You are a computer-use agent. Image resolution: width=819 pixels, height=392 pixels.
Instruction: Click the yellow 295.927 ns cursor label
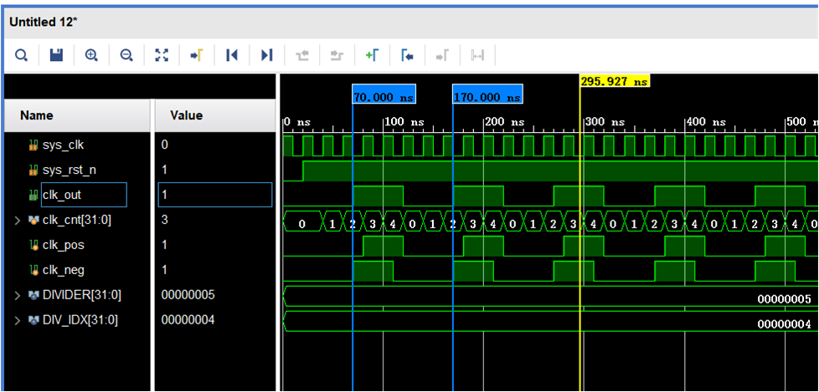(x=615, y=82)
